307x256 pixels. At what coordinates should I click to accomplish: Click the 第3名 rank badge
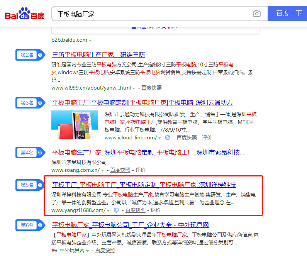pos(31,103)
